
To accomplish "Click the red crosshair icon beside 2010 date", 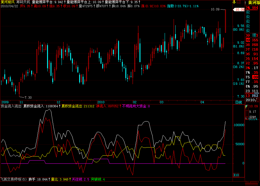I will tap(258, 100).
